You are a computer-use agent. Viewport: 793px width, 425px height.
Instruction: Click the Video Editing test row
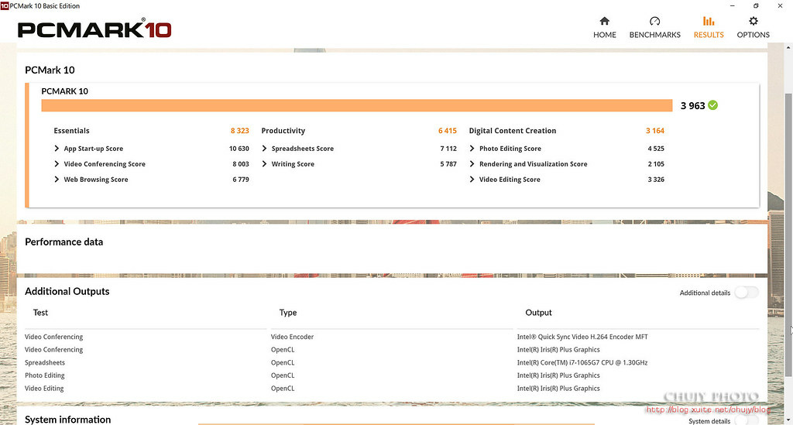[x=44, y=389]
